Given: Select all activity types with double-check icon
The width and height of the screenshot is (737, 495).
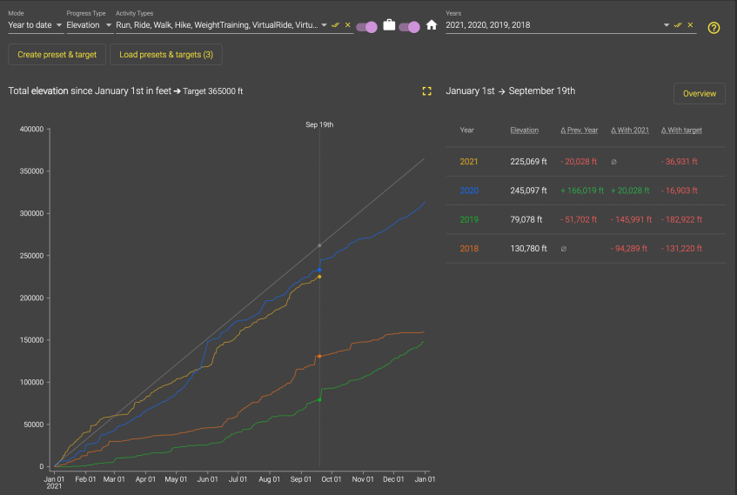Looking at the screenshot, I should (x=336, y=25).
